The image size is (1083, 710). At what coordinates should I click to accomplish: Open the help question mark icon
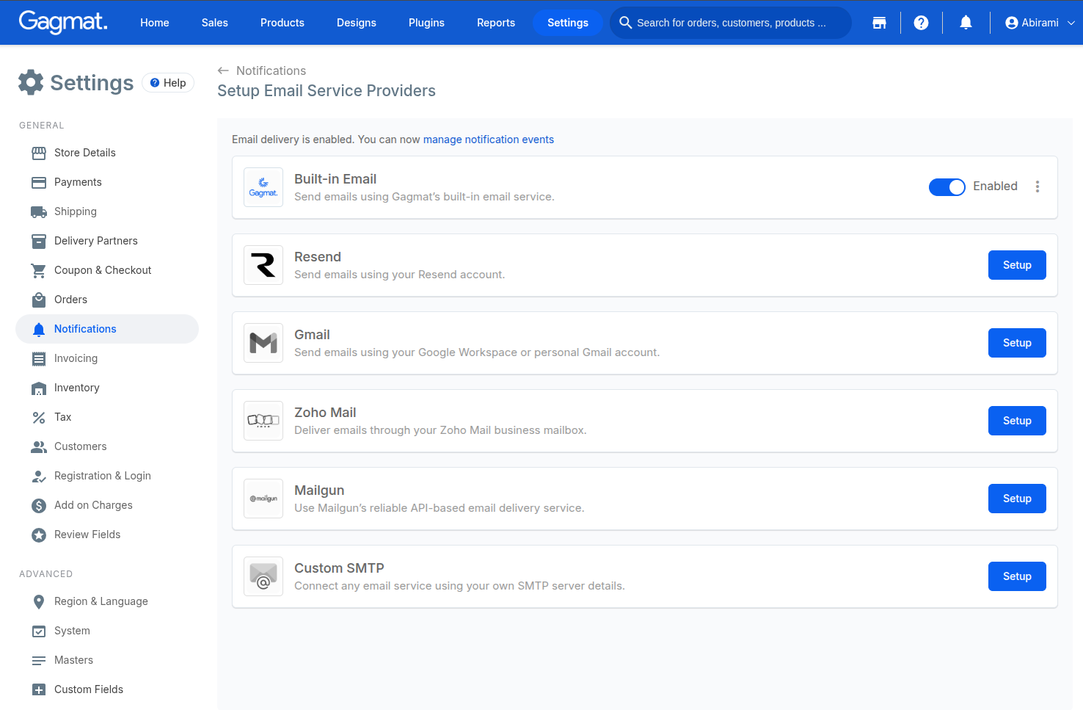click(921, 23)
